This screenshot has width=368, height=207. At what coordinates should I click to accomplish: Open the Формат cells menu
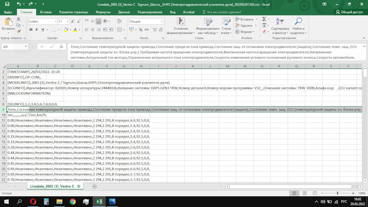point(245,31)
